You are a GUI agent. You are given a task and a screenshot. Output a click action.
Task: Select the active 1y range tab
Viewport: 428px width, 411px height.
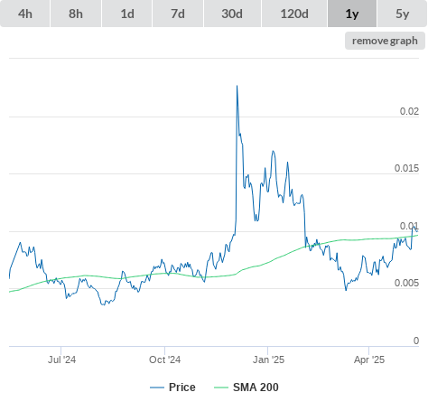pos(352,14)
